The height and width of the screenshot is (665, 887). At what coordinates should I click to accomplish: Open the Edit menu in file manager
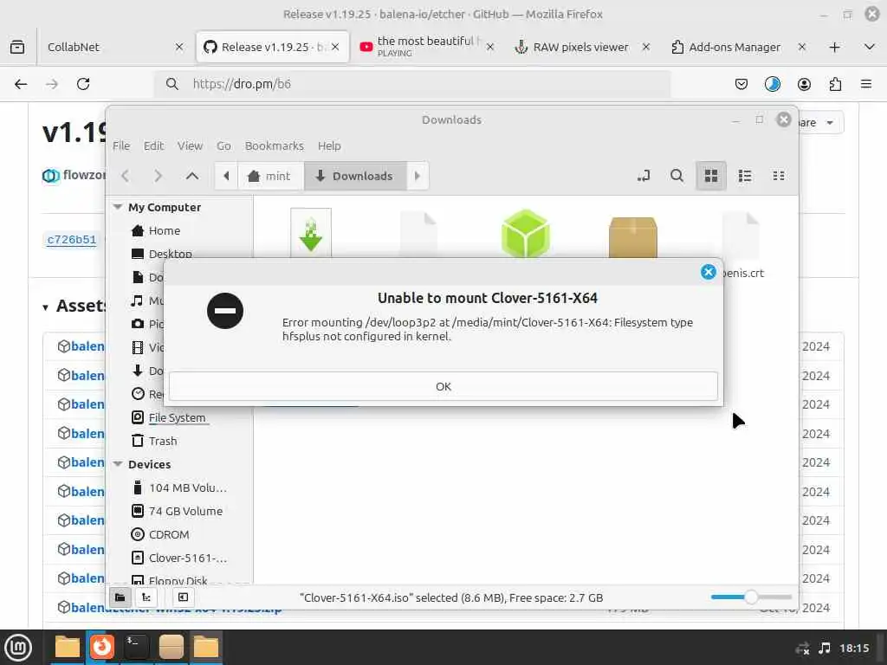point(153,145)
